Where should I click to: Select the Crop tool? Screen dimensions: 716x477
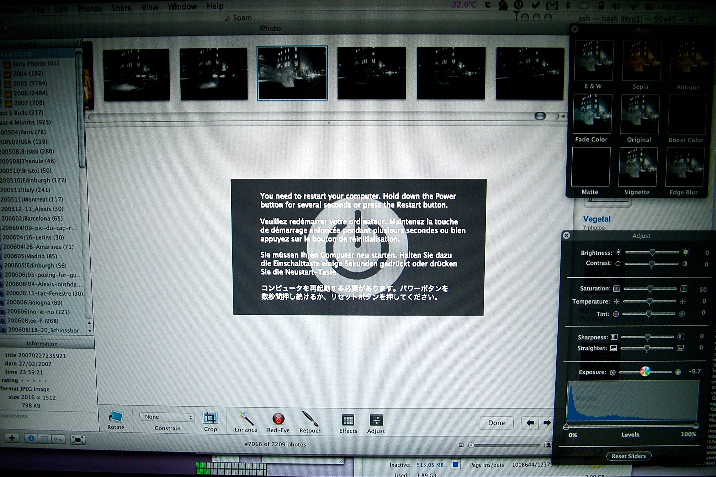click(x=210, y=418)
